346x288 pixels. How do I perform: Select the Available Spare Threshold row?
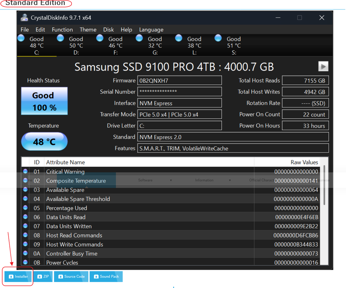tap(171, 199)
